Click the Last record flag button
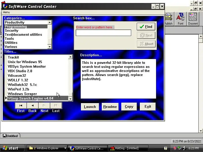203x152 pixels. pyautogui.click(x=56, y=105)
